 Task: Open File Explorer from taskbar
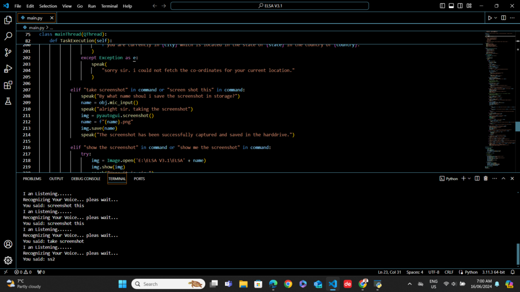243,284
